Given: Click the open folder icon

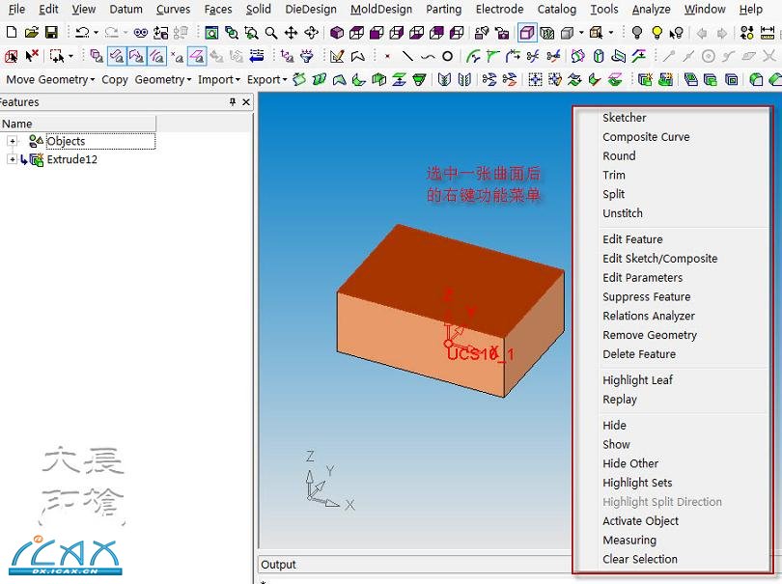Looking at the screenshot, I should tap(31, 33).
